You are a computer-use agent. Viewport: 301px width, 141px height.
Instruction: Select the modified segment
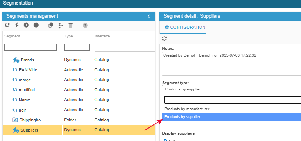(x=79, y=90)
